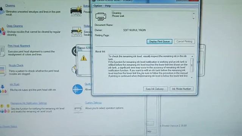The height and width of the screenshot is (136, 242).
Task: Click up arrow of status message scrollbar
Action: [x=194, y=14]
